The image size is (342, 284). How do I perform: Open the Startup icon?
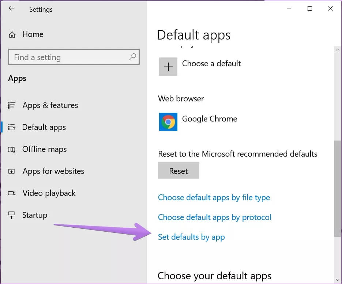(11, 215)
